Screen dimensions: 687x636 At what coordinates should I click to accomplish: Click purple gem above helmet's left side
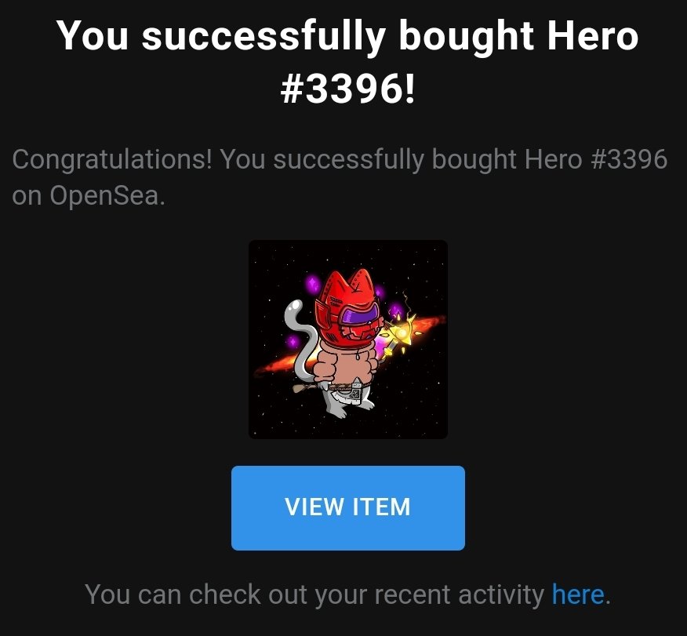click(x=313, y=284)
